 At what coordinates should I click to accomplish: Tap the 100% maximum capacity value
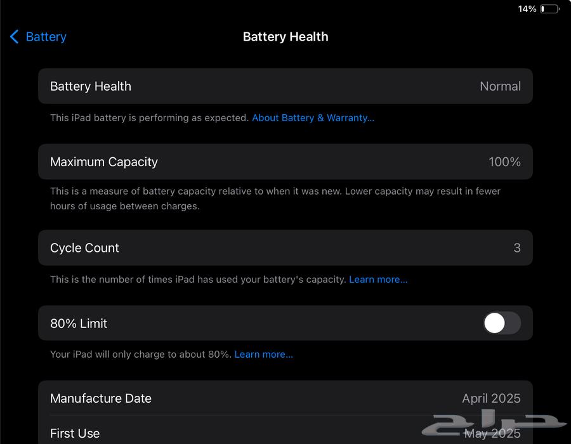pos(504,162)
